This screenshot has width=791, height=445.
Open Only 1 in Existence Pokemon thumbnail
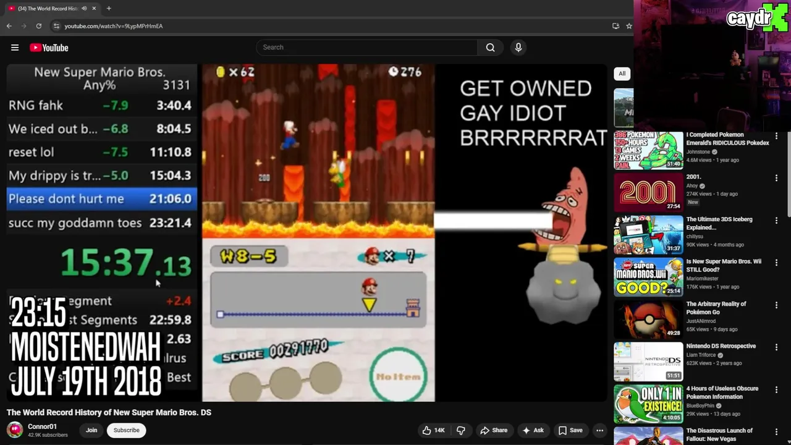(x=648, y=404)
